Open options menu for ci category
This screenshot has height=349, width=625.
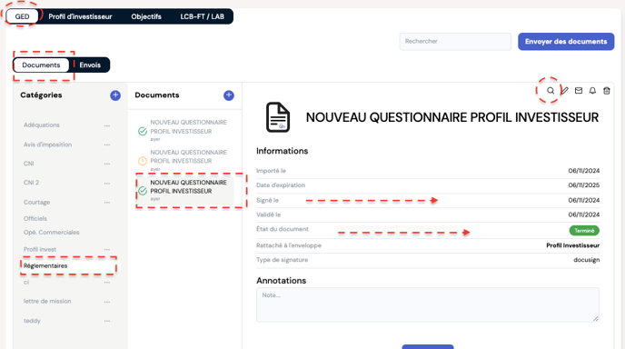pos(107,283)
